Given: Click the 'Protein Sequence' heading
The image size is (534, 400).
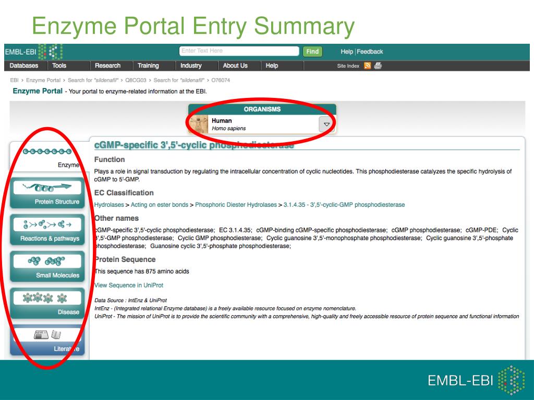Looking at the screenshot, I should (125, 259).
